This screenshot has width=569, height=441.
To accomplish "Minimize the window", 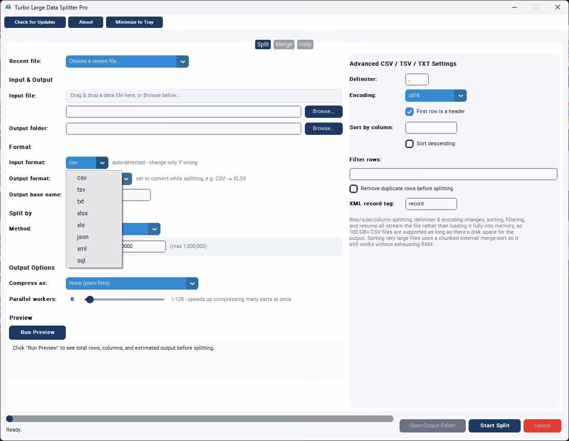I will coord(515,7).
